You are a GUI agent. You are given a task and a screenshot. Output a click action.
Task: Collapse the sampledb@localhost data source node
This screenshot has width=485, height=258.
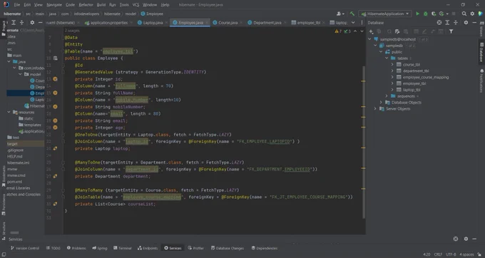pos(369,39)
